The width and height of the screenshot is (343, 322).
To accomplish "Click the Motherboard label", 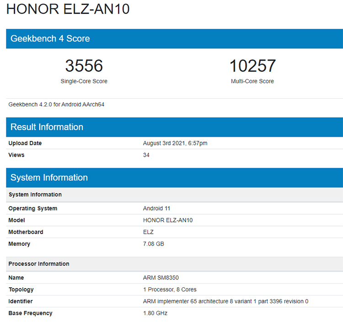I will [26, 232].
